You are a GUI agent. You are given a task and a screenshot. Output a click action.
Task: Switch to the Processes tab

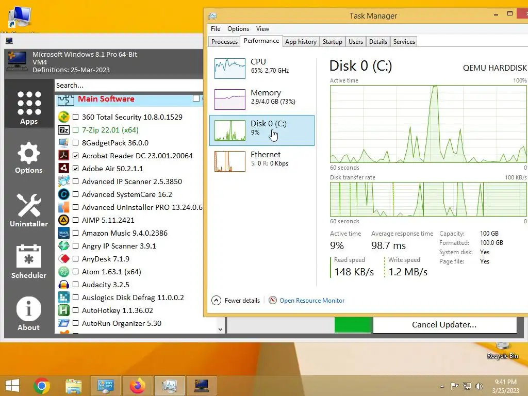tap(224, 41)
